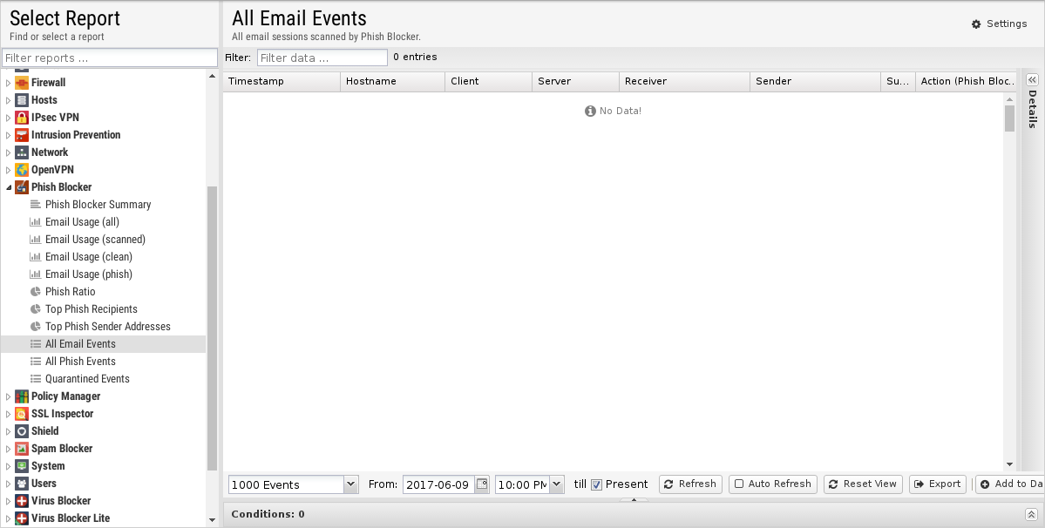The image size is (1045, 528).
Task: Click the report tree scrollbar thumb
Action: (212, 328)
